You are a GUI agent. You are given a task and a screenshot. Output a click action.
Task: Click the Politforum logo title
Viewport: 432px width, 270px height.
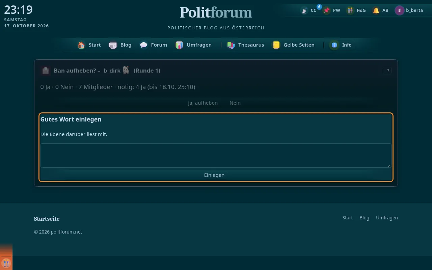(216, 12)
